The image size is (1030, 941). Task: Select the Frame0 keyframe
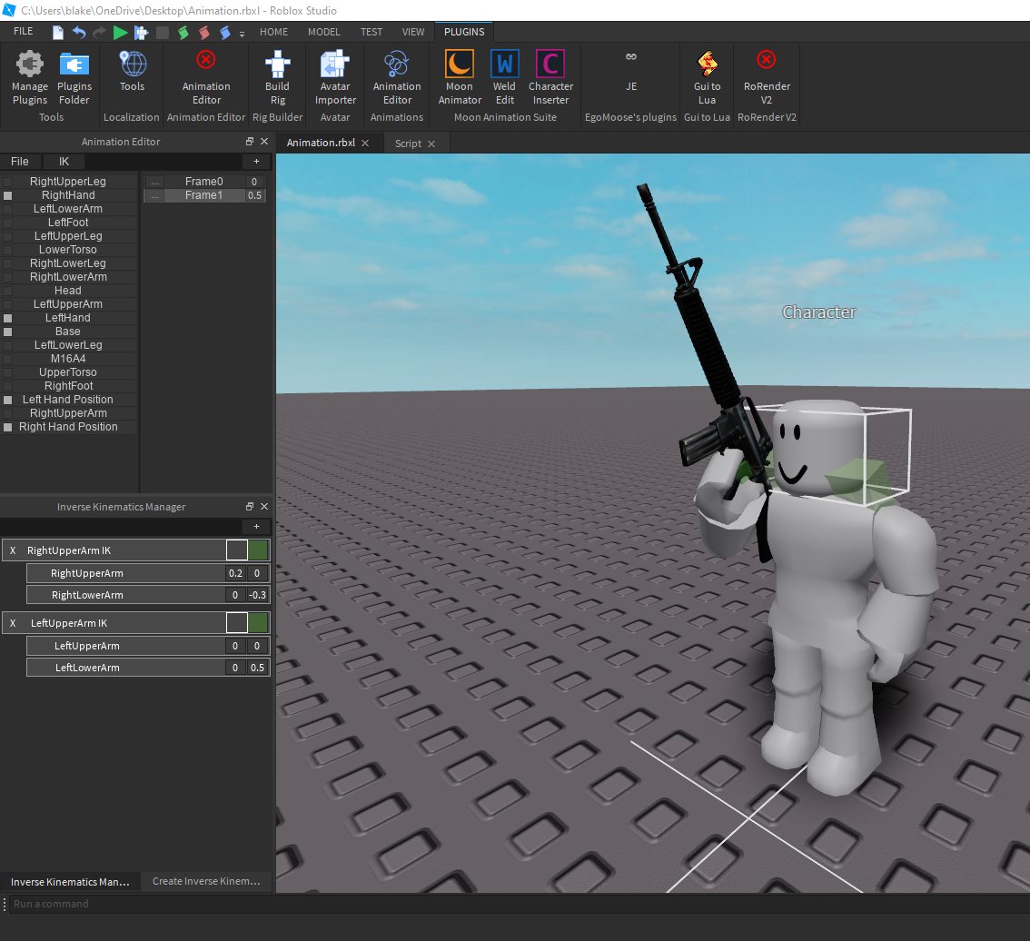(x=203, y=182)
